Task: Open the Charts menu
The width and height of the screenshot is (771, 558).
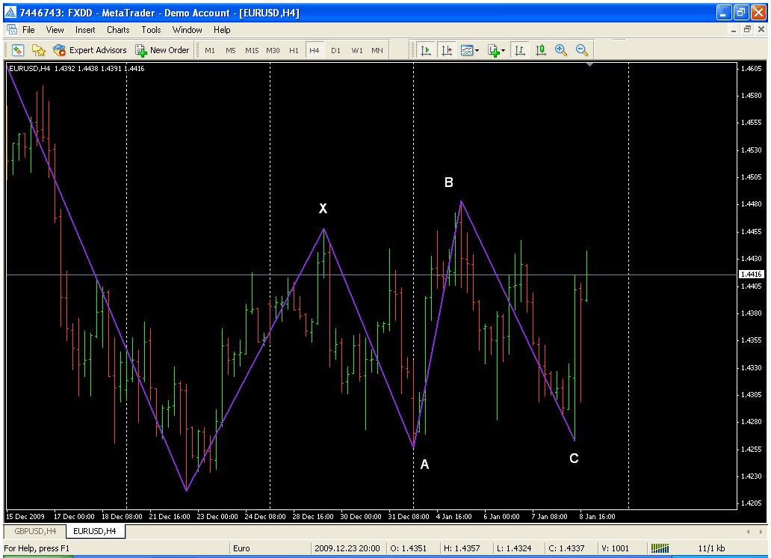Action: coord(118,30)
